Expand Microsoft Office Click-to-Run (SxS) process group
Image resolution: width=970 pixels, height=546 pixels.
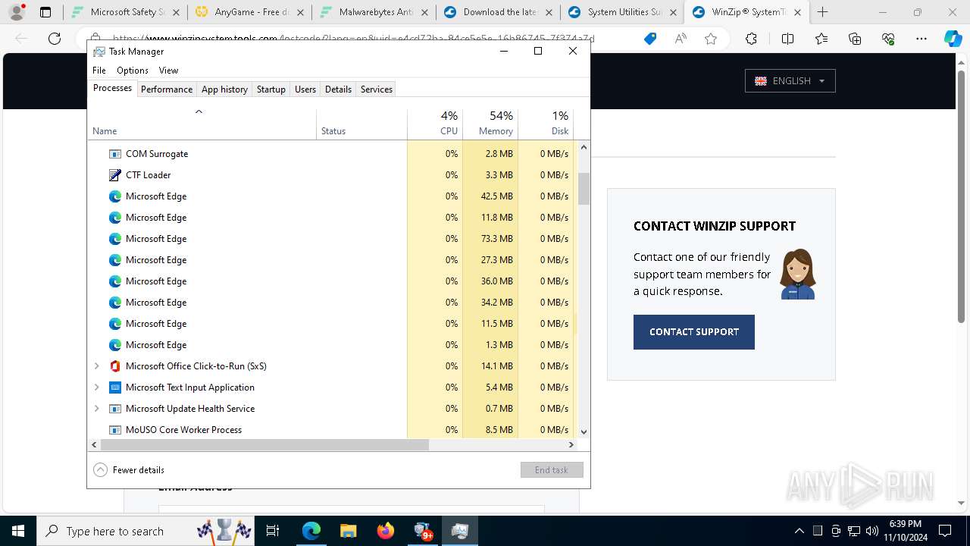96,366
